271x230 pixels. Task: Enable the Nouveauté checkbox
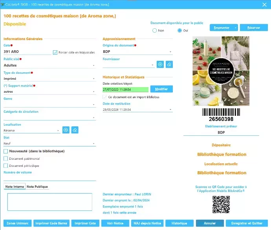point(5,151)
